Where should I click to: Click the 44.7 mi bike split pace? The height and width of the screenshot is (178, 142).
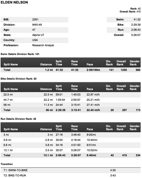coord(93,100)
